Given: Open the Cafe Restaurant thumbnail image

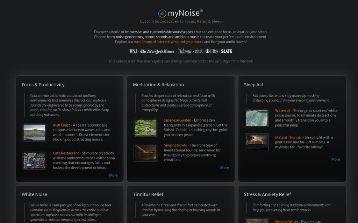Looking at the screenshot, I should [x=34, y=160].
